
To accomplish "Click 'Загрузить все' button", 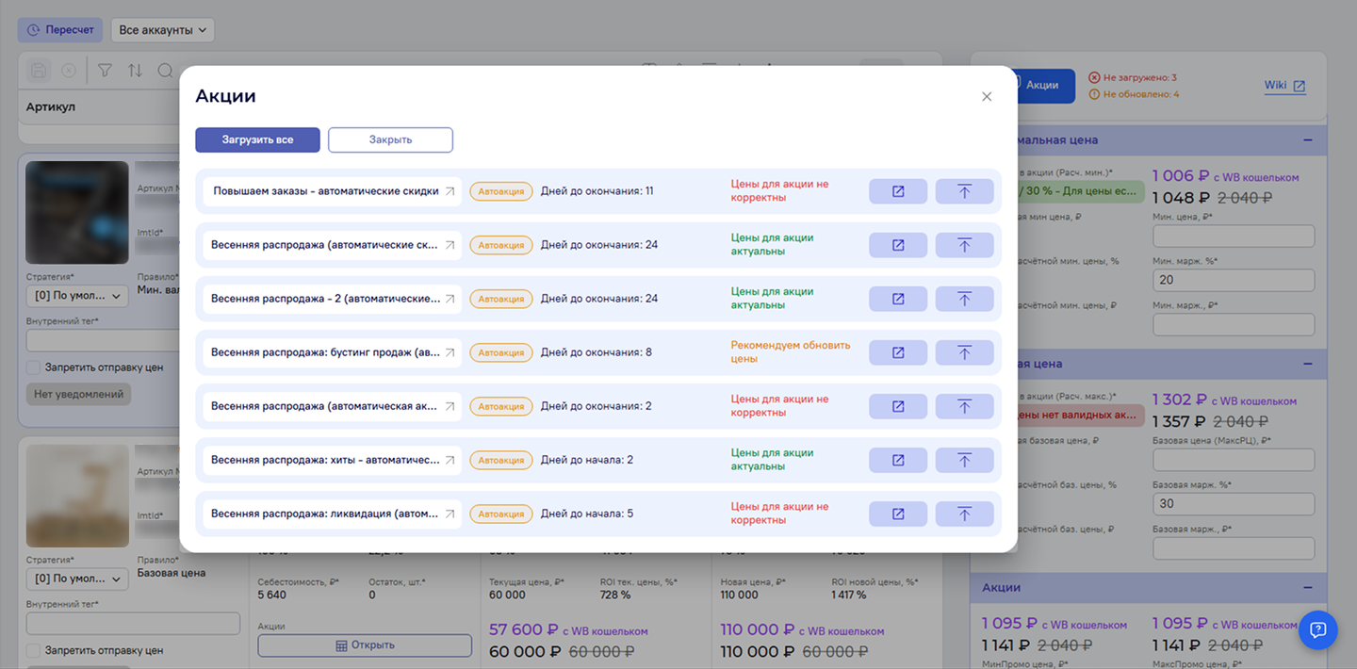I will (257, 139).
